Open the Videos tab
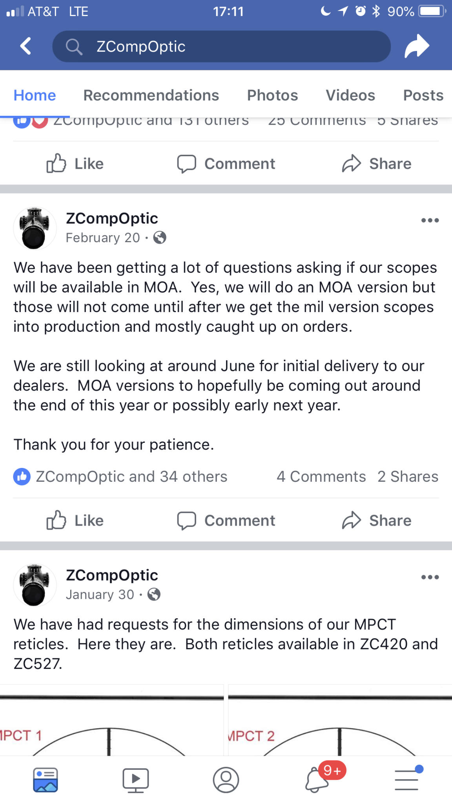This screenshot has height=804, width=452. coord(350,95)
